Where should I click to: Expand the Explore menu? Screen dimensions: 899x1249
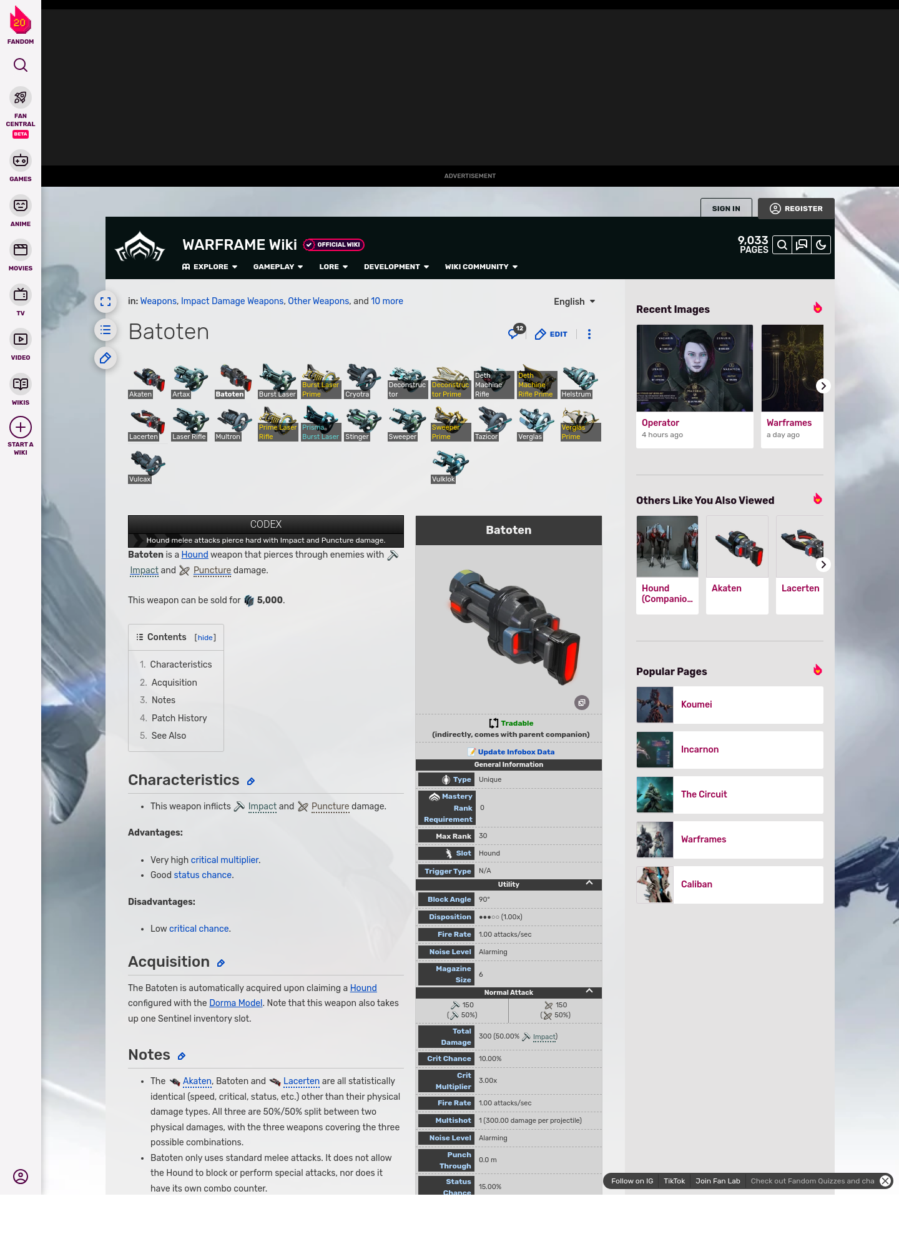210,267
